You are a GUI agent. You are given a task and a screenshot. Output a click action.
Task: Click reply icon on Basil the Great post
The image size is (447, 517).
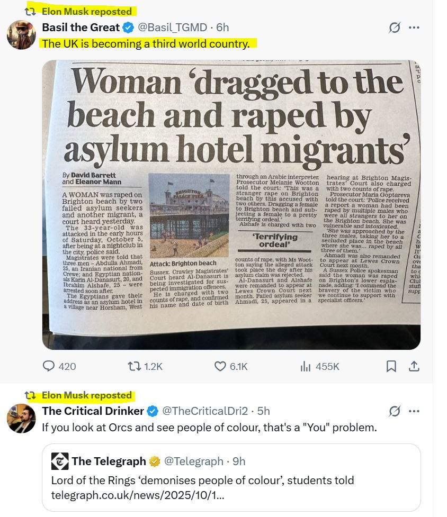[x=49, y=366]
